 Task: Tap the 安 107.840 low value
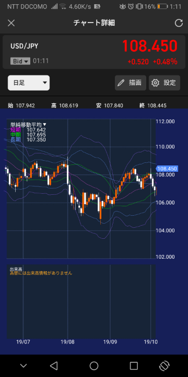coord(110,105)
